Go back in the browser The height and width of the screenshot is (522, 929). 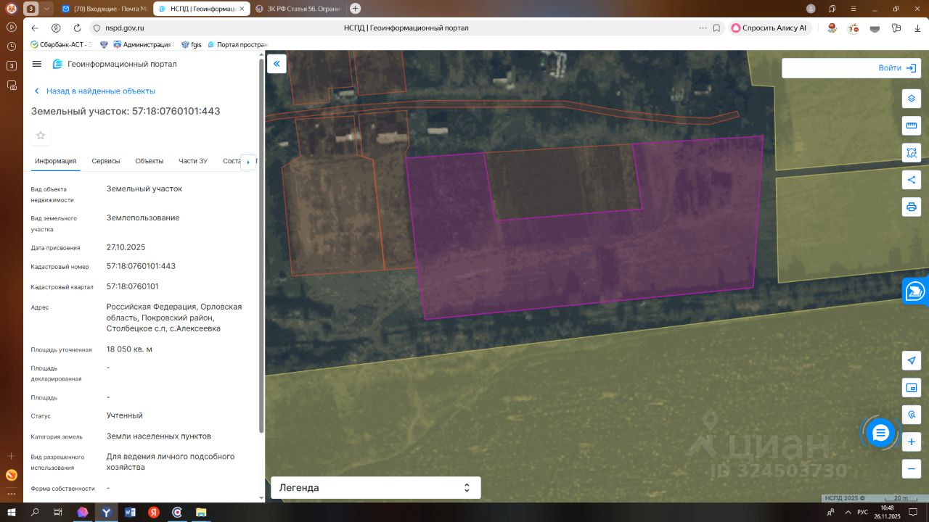[35, 28]
